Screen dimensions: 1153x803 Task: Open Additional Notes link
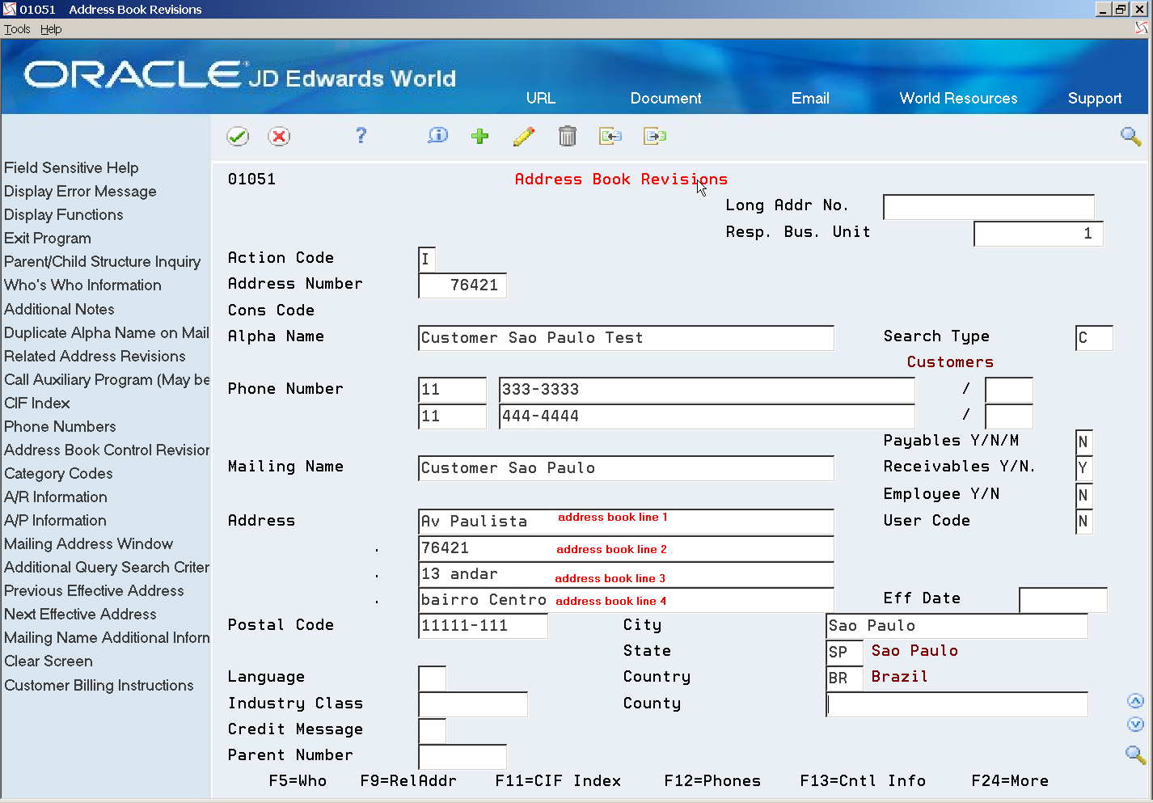click(59, 309)
